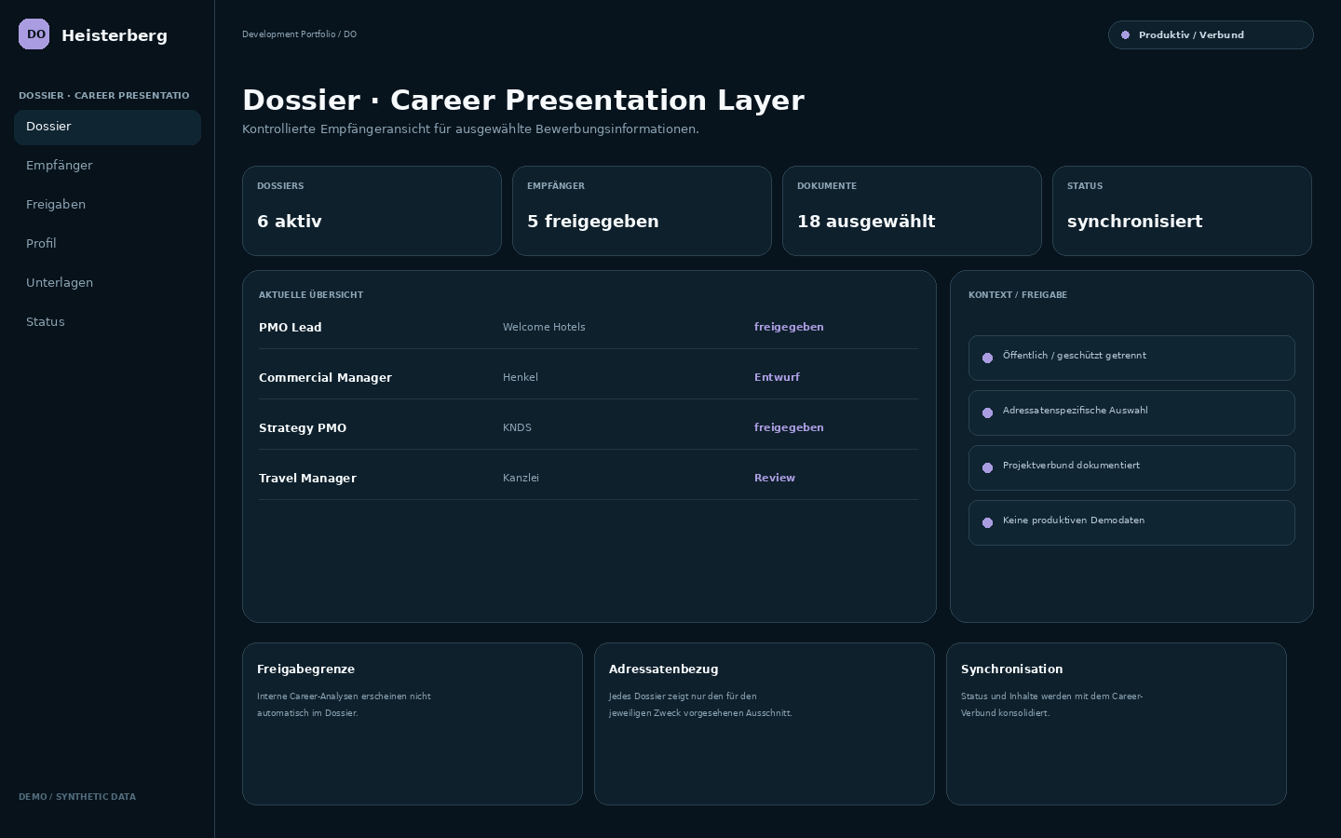Click freigegeben status of Strategy PMO
This screenshot has height=838, width=1341.
[x=789, y=428]
